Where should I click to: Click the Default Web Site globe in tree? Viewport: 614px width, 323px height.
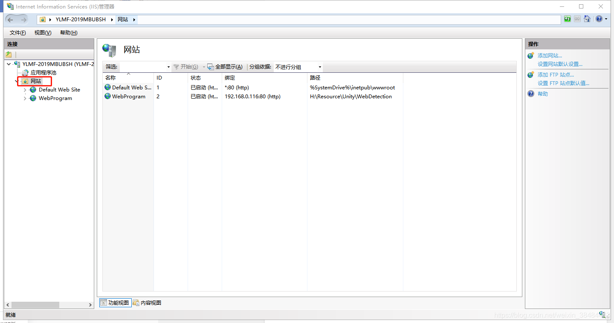[x=33, y=90]
